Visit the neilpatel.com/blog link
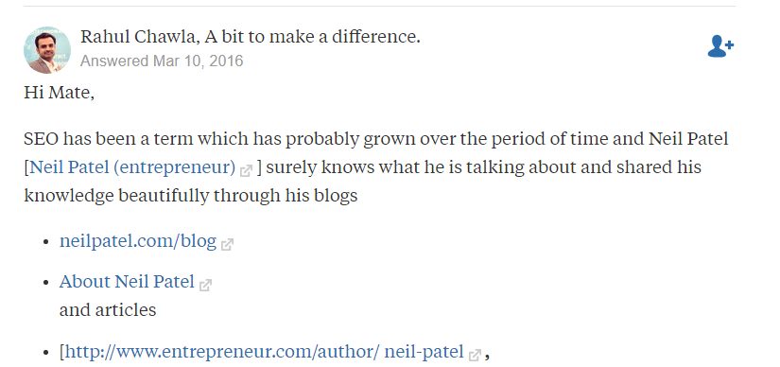 click(138, 241)
